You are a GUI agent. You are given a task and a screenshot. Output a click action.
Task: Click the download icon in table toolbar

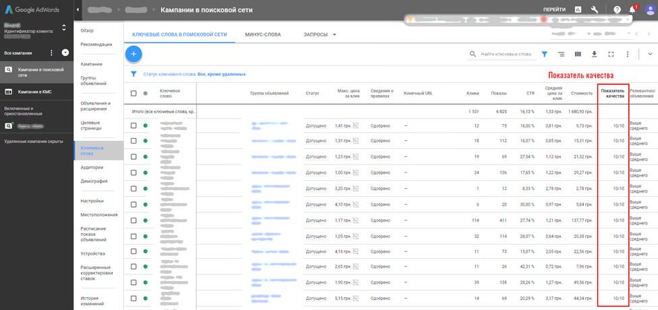(x=594, y=54)
